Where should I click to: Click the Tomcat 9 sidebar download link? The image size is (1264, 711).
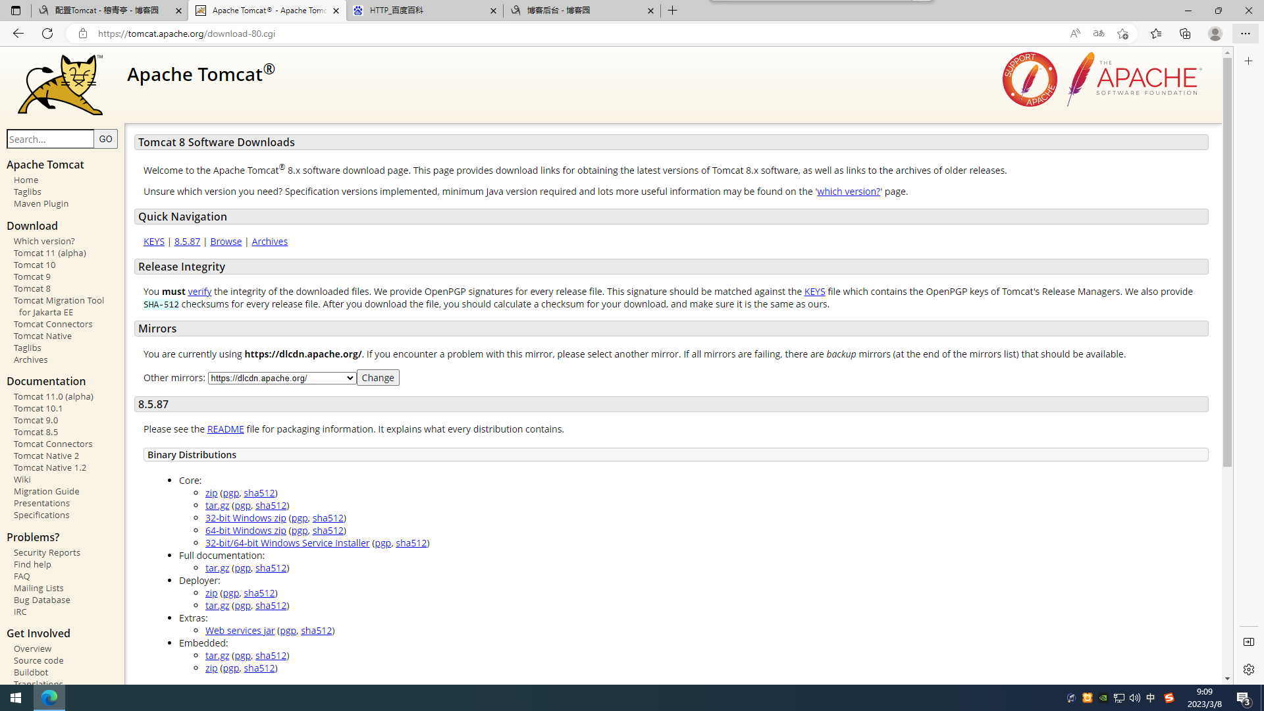coord(32,277)
